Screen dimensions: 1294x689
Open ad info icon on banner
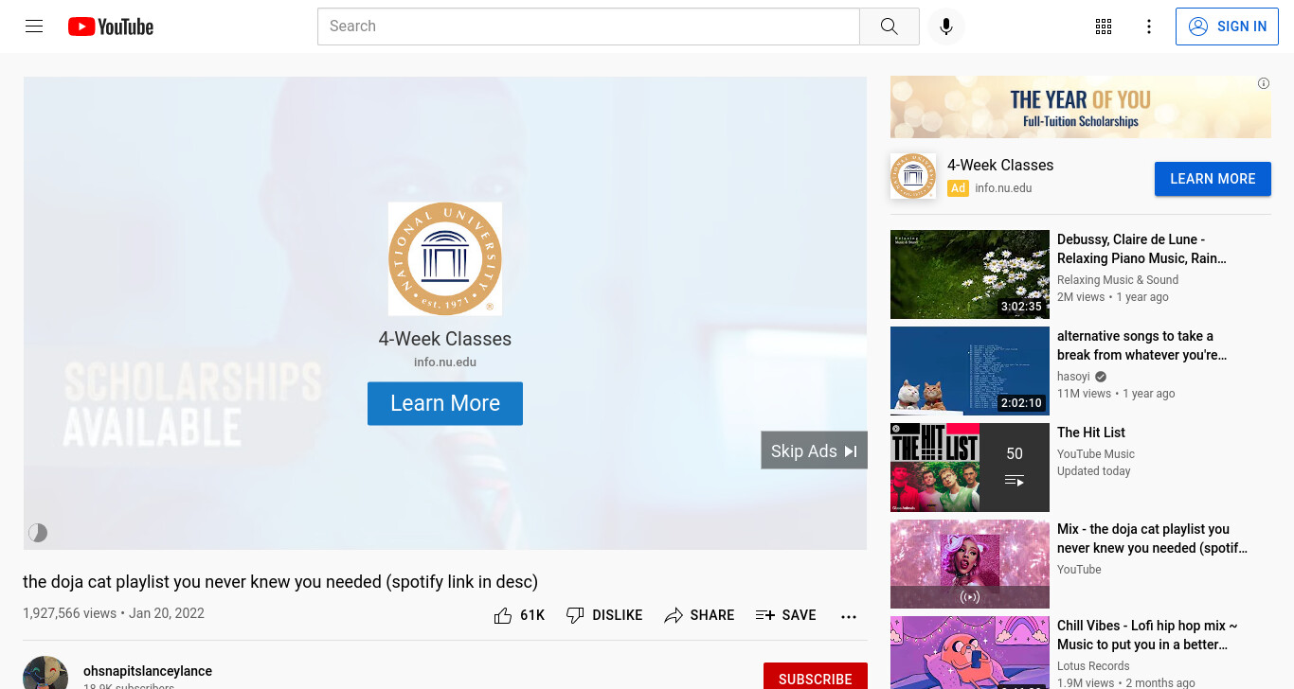[x=1263, y=83]
